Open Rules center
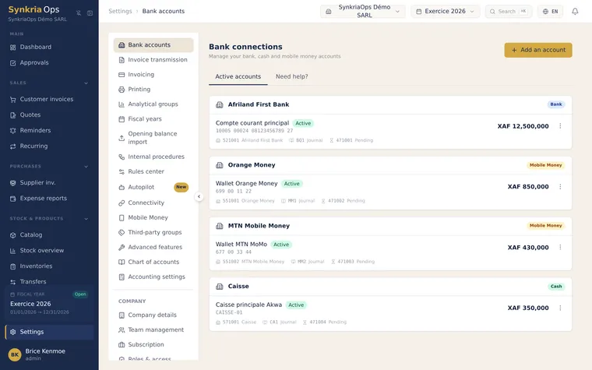The image size is (592, 370). click(x=153, y=171)
